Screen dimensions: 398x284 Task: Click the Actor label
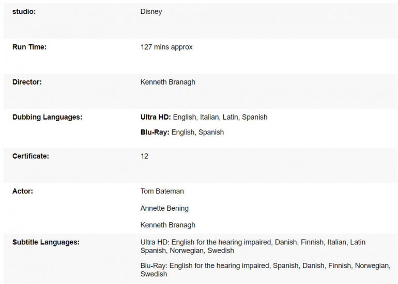(23, 191)
